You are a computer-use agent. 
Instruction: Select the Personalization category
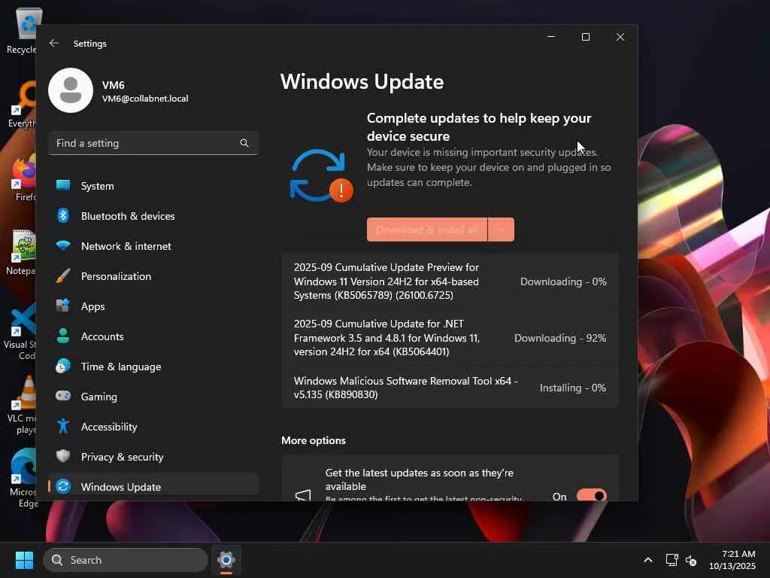153,276
